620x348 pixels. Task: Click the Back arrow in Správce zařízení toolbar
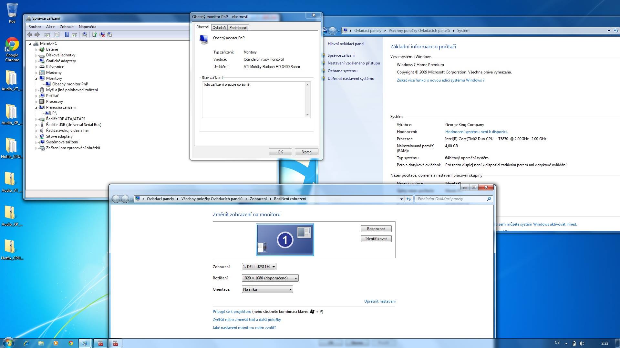[x=30, y=35]
